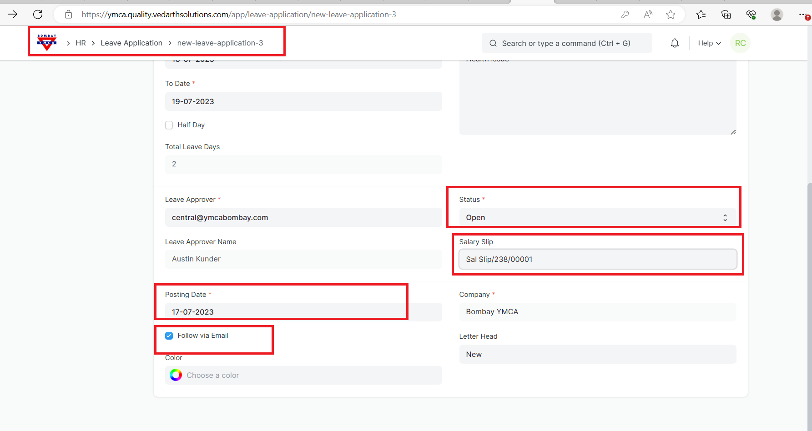Click the search command bar

(x=566, y=43)
